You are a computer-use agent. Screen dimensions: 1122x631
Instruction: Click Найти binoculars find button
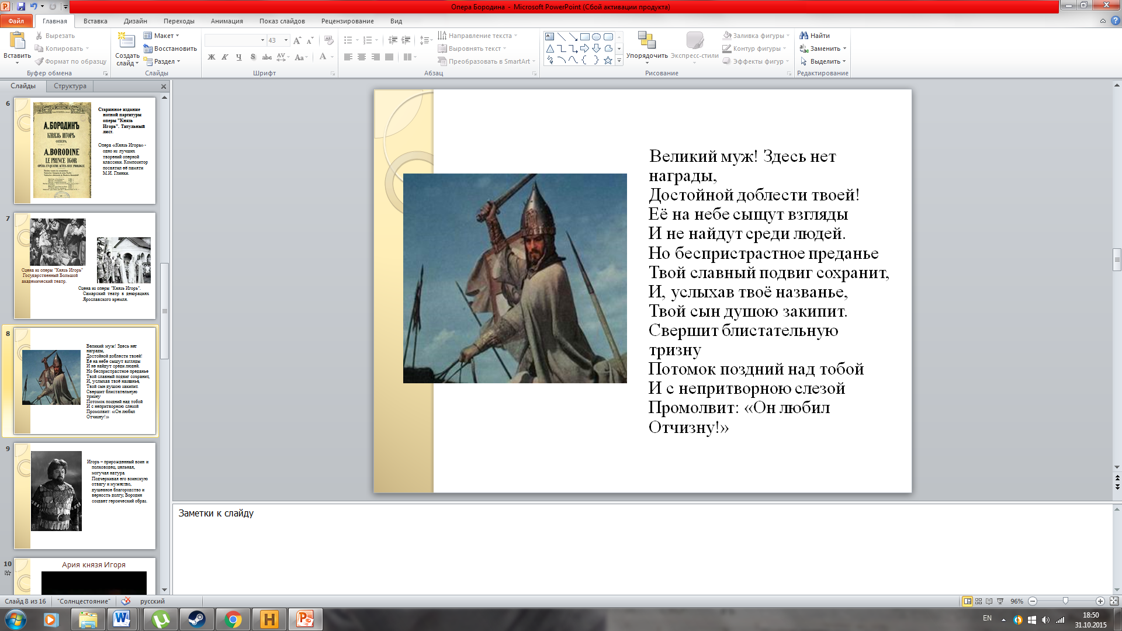(x=815, y=36)
